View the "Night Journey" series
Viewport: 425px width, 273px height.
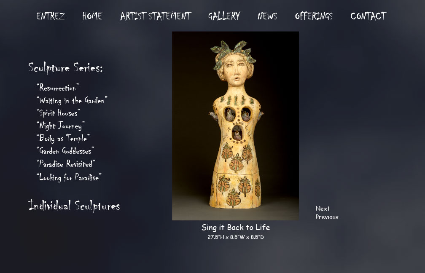[x=61, y=126]
